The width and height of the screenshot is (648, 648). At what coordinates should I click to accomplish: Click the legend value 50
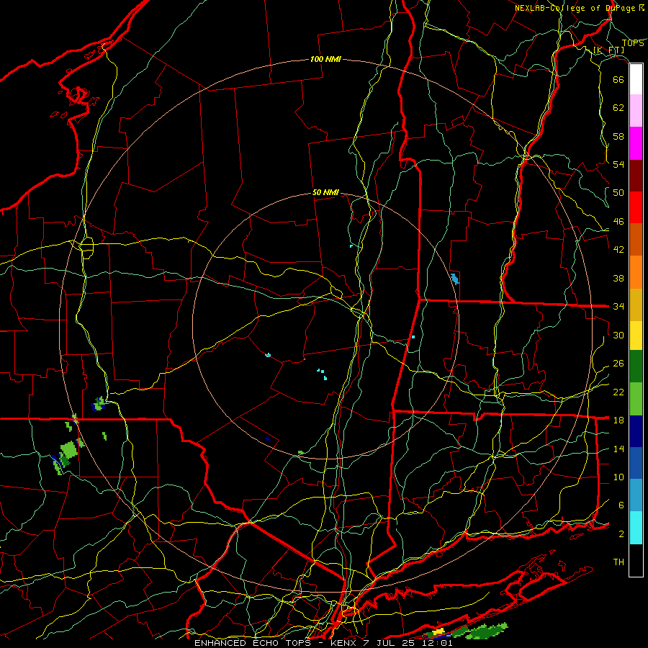pos(618,193)
